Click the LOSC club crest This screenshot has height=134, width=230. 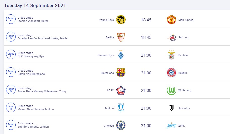pyautogui.click(x=121, y=90)
